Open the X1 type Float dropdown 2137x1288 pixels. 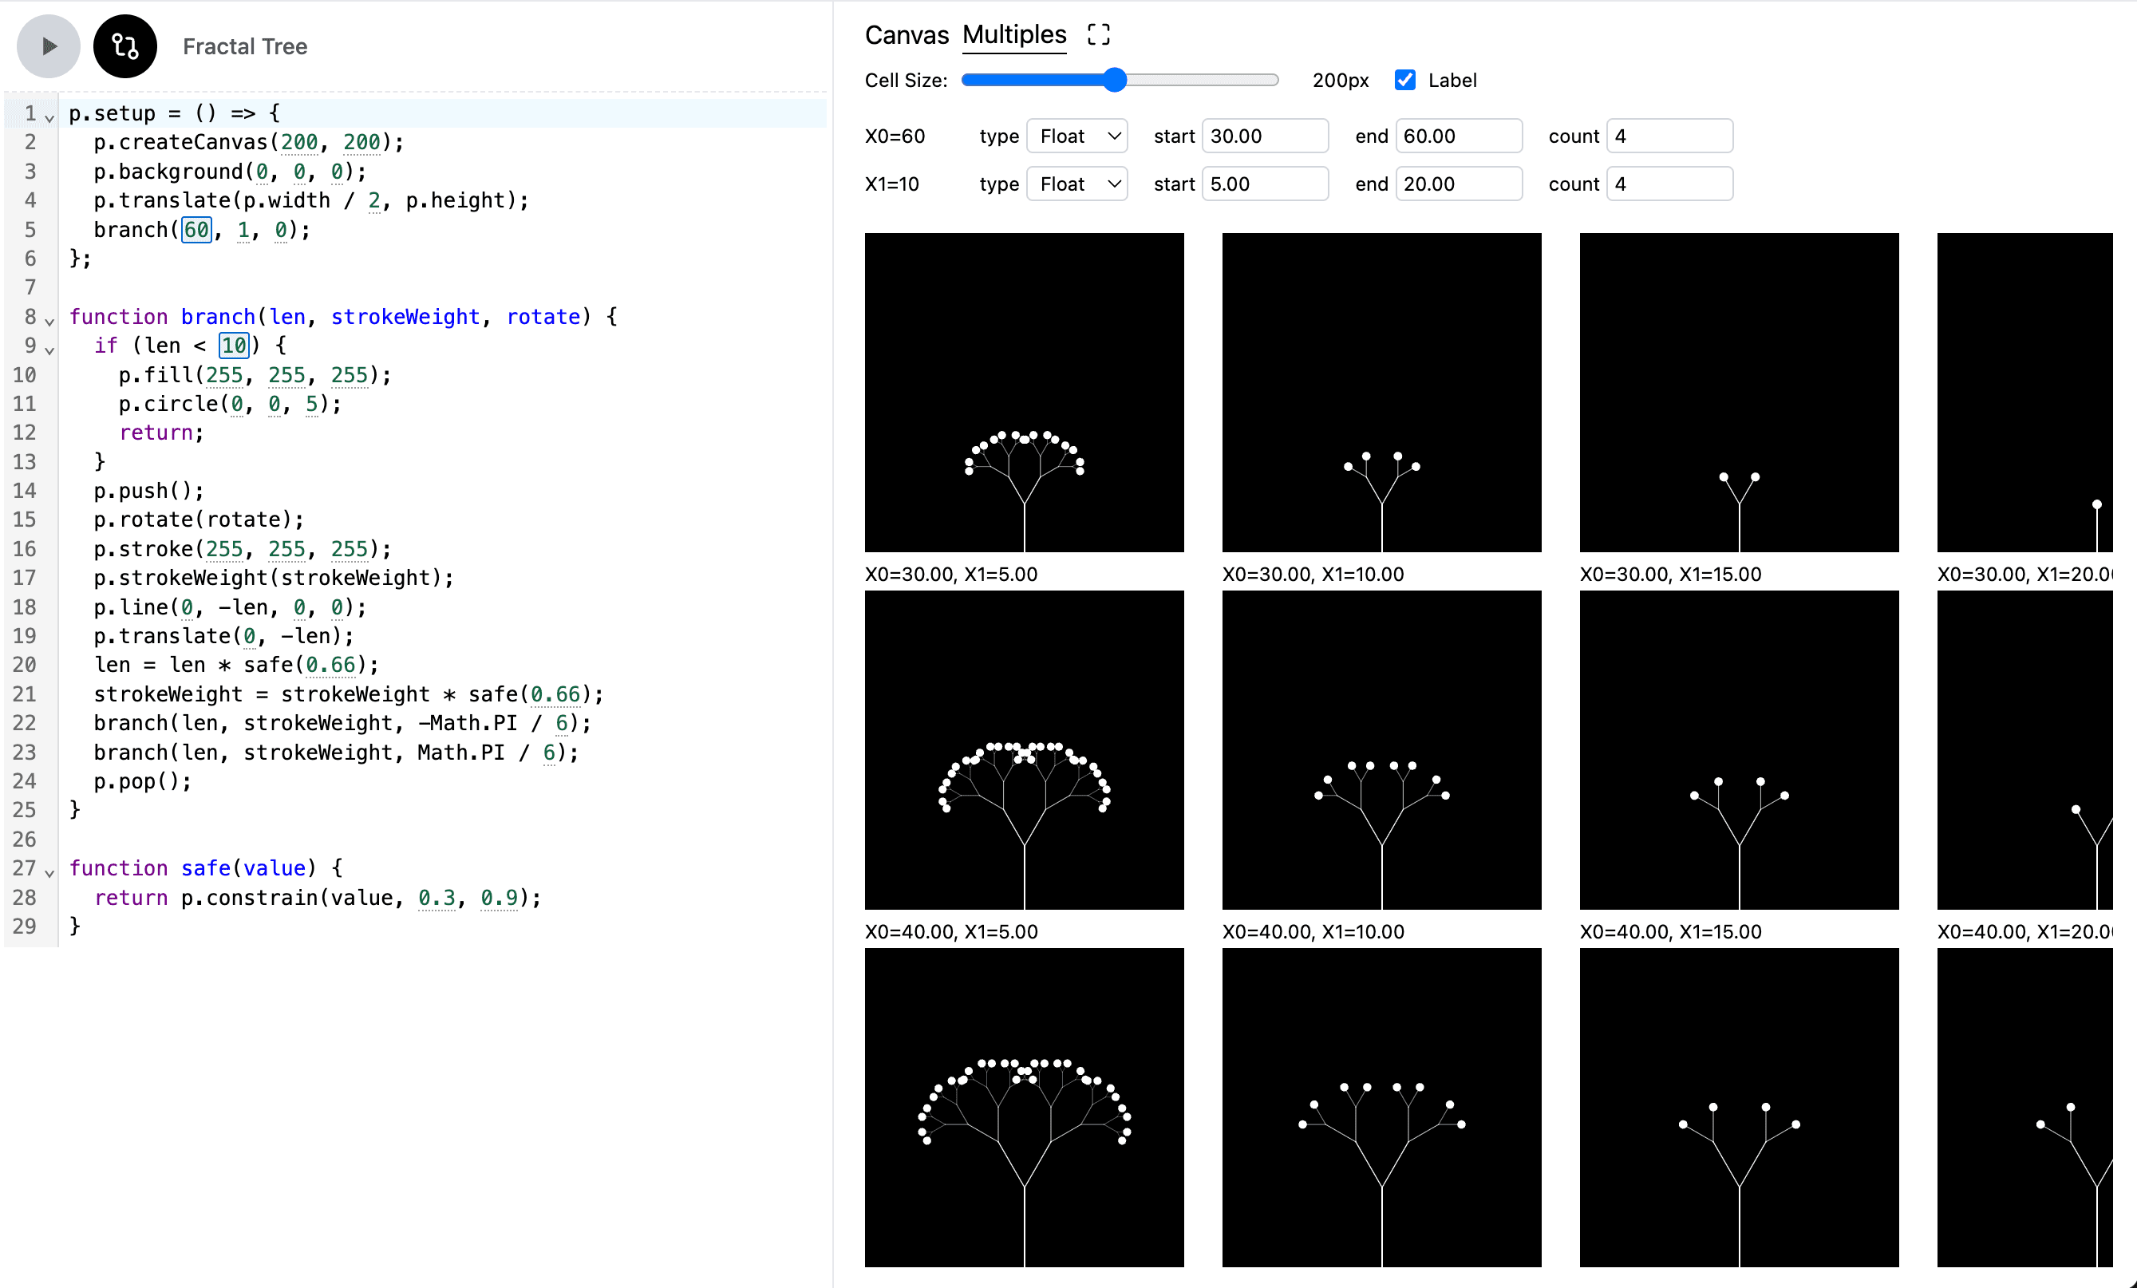1076,184
